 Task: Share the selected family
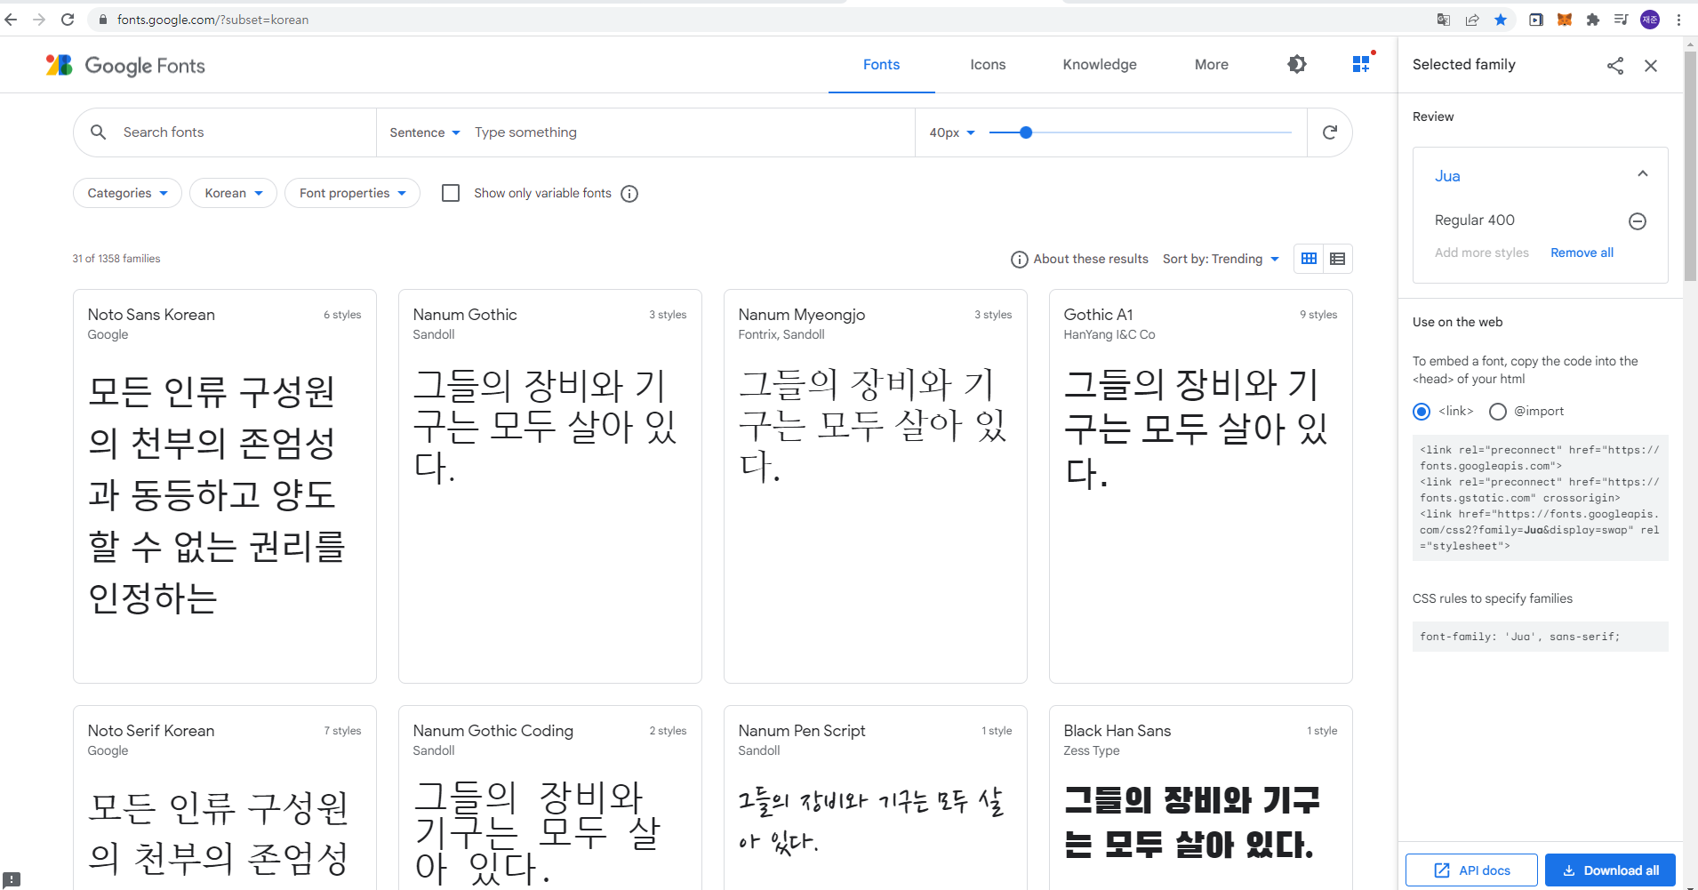[1615, 65]
